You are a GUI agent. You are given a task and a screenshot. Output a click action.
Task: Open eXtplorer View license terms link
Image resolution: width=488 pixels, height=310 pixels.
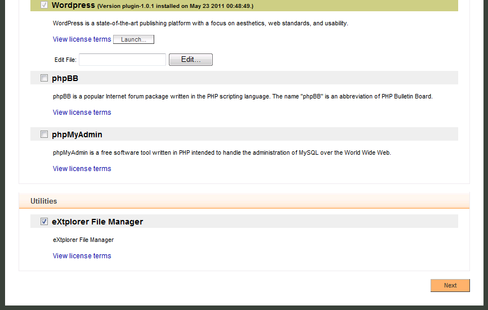coord(82,255)
